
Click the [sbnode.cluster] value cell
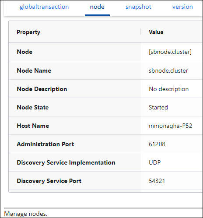tap(170, 52)
